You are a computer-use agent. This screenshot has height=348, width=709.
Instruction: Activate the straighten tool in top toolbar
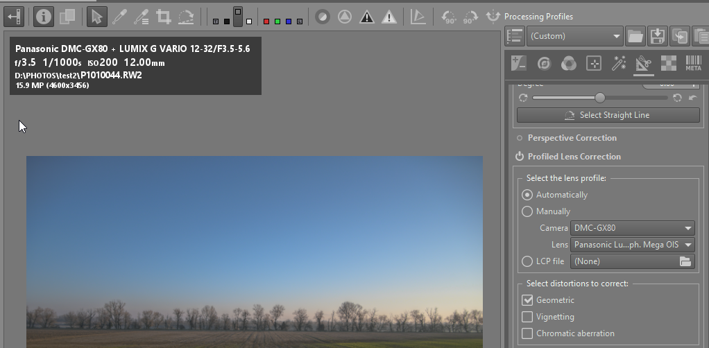(x=186, y=17)
